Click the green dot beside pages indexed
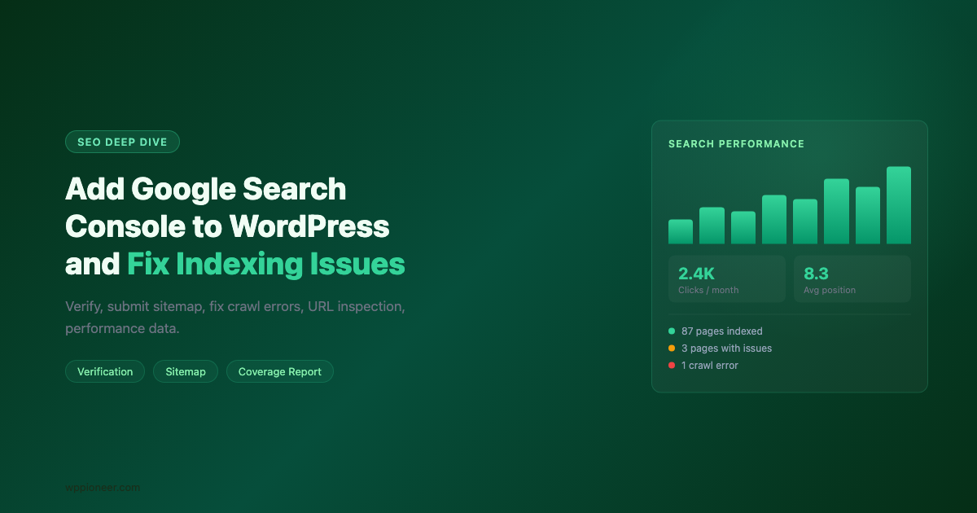Screen dimensions: 977x513 (672, 331)
